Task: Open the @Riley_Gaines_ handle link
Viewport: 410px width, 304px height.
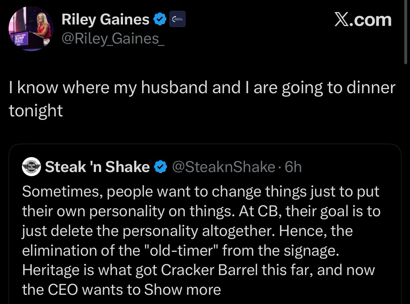Action: (x=113, y=39)
